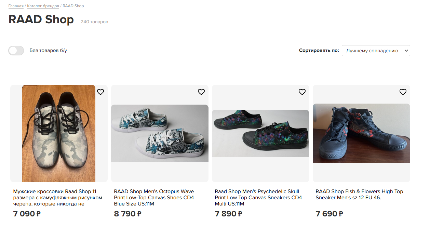Add Octopus Wave shoes to favorites
Viewport: 430px width, 227px height.
tap(201, 92)
